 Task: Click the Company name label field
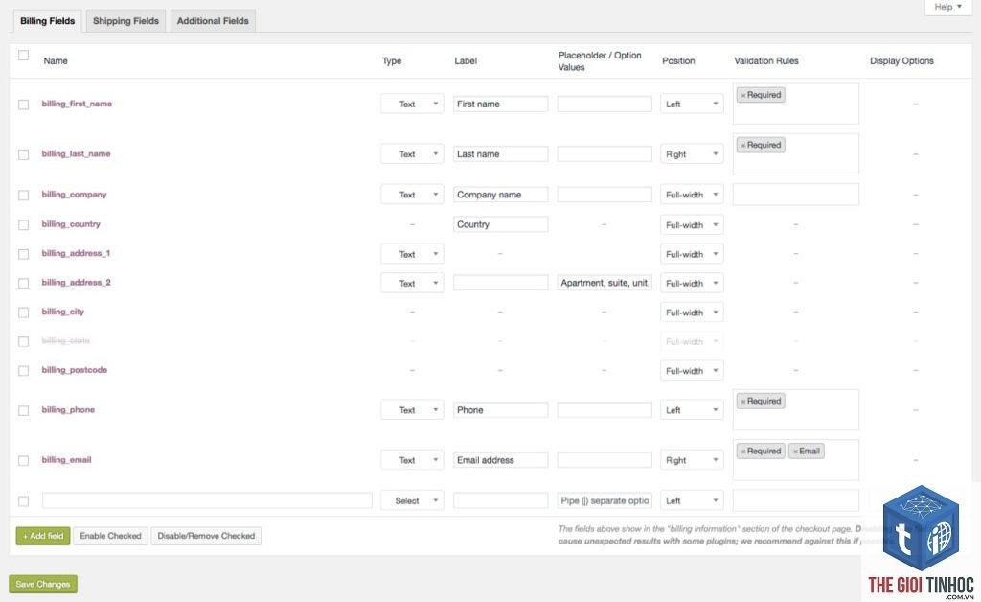[x=500, y=195]
